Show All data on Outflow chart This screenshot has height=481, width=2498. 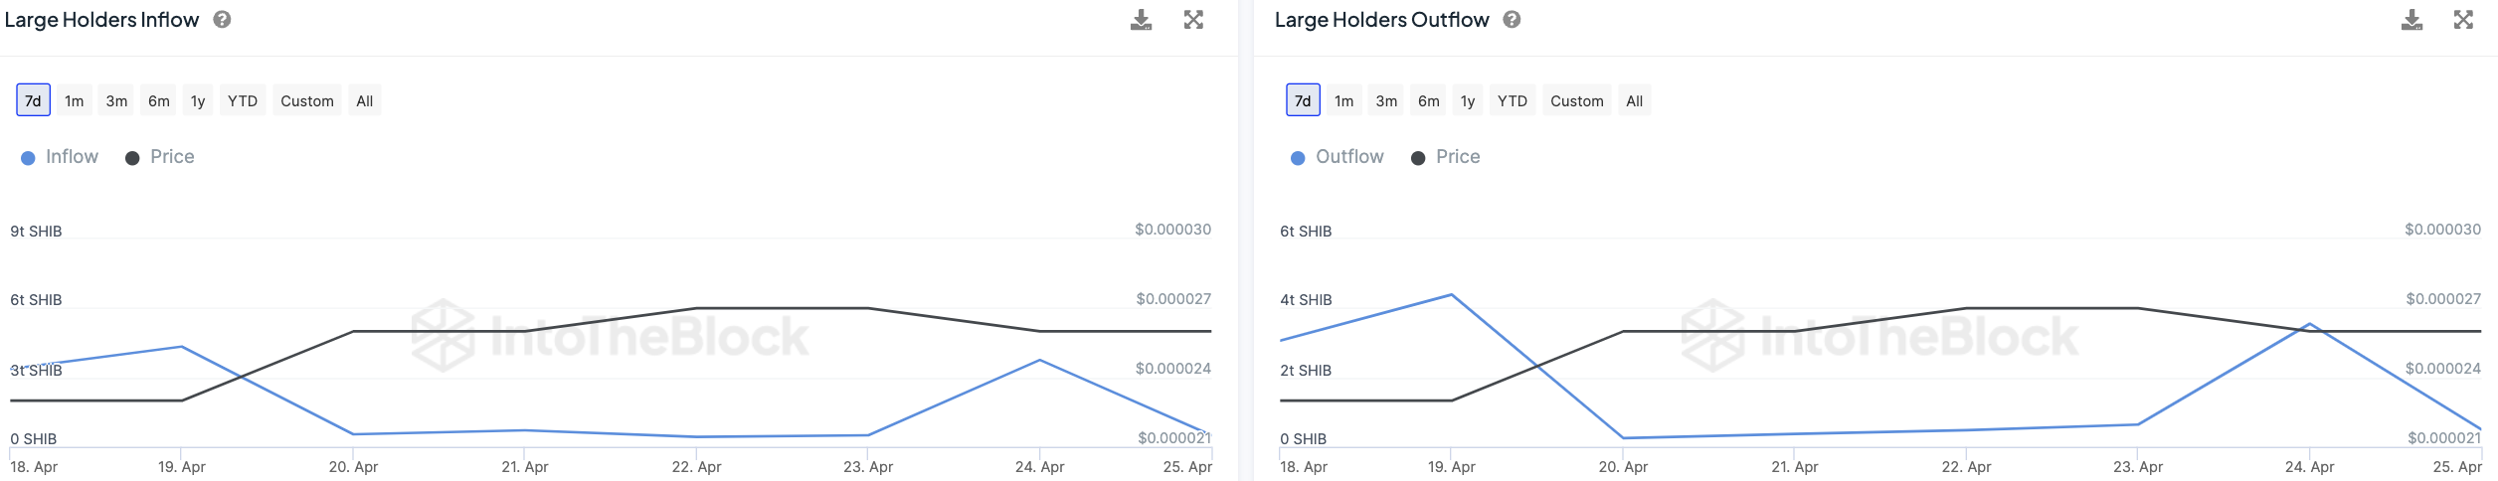click(1634, 100)
